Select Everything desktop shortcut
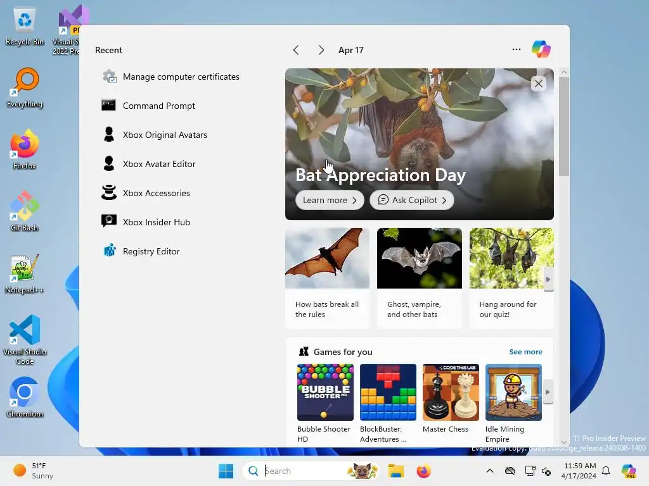 click(x=25, y=87)
